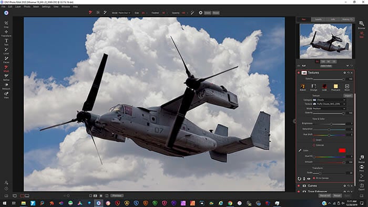The image size is (368, 207).
Task: Switch to the History tab
Action: pos(347,19)
